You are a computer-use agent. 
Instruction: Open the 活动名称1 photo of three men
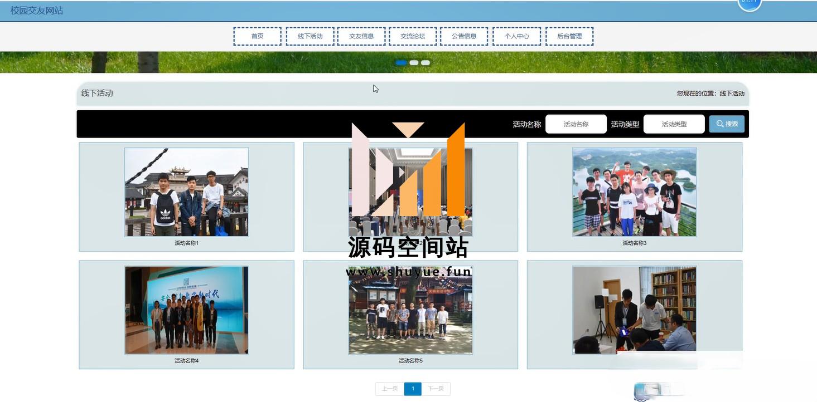click(x=186, y=192)
